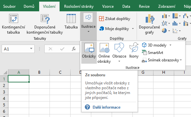Open the Zobrazení tab
Viewport: 191px width, 117px height.
point(167,6)
